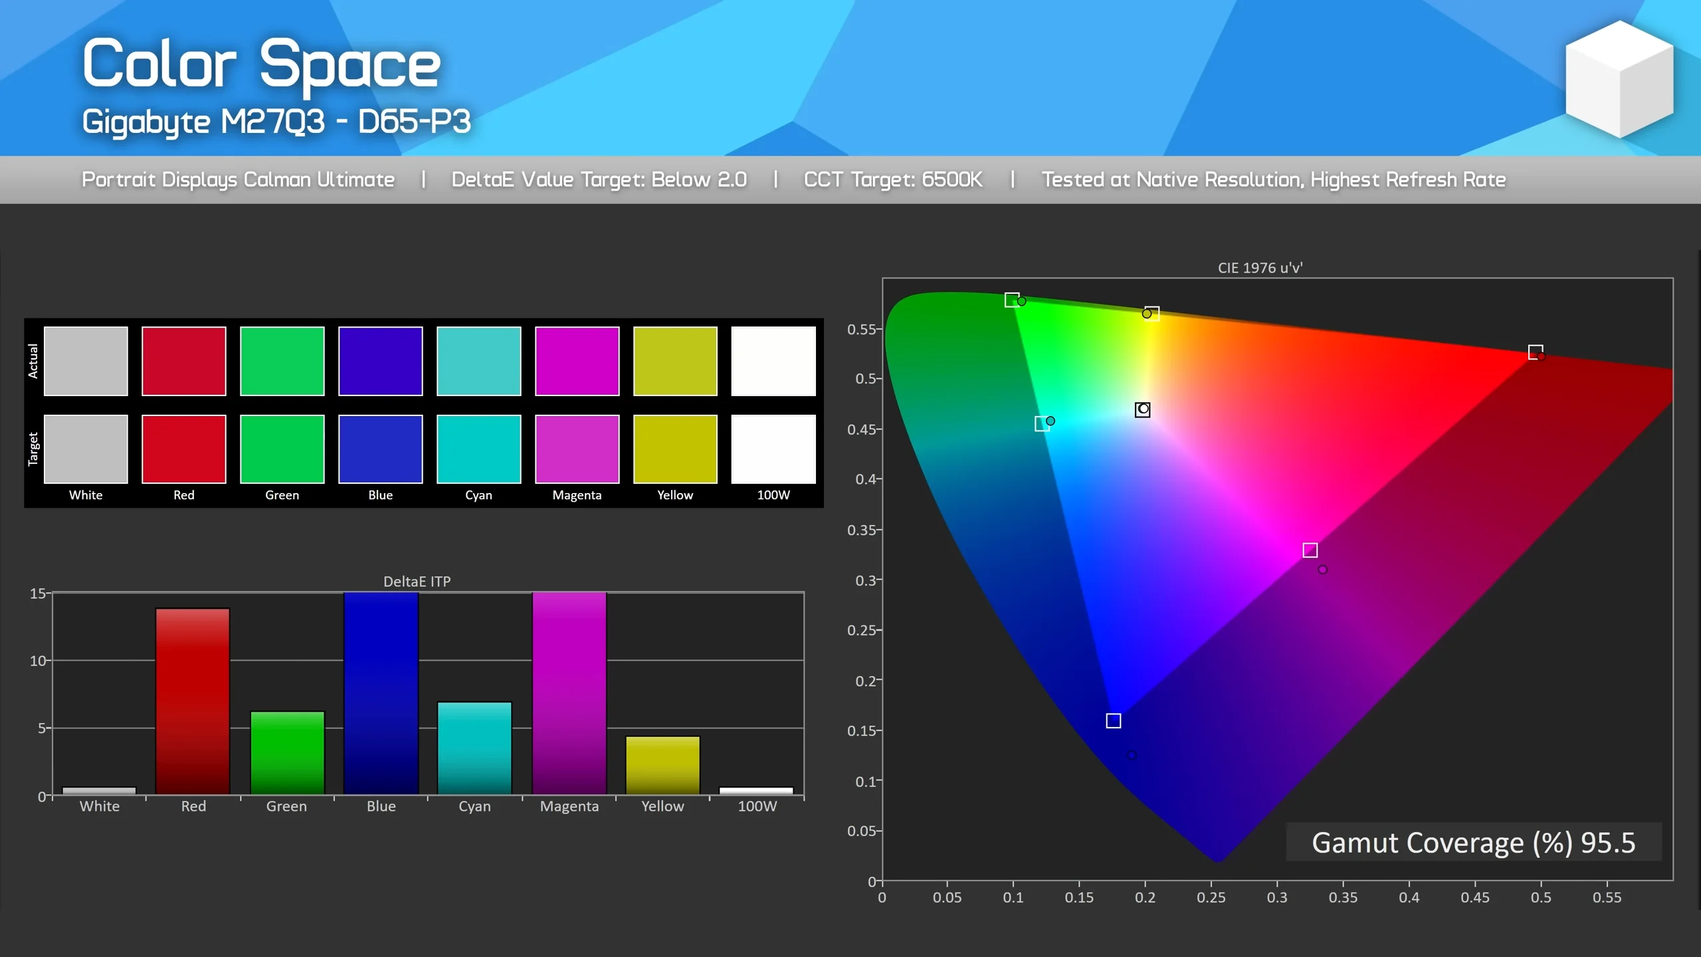
Task: Select the Portrait Displays Calman Ultimate label
Action: pyautogui.click(x=238, y=179)
